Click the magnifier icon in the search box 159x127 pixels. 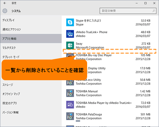[x=154, y=11]
